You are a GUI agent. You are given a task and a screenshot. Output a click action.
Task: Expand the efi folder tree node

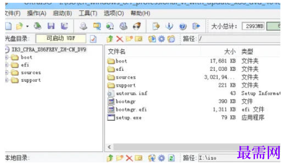(6, 65)
